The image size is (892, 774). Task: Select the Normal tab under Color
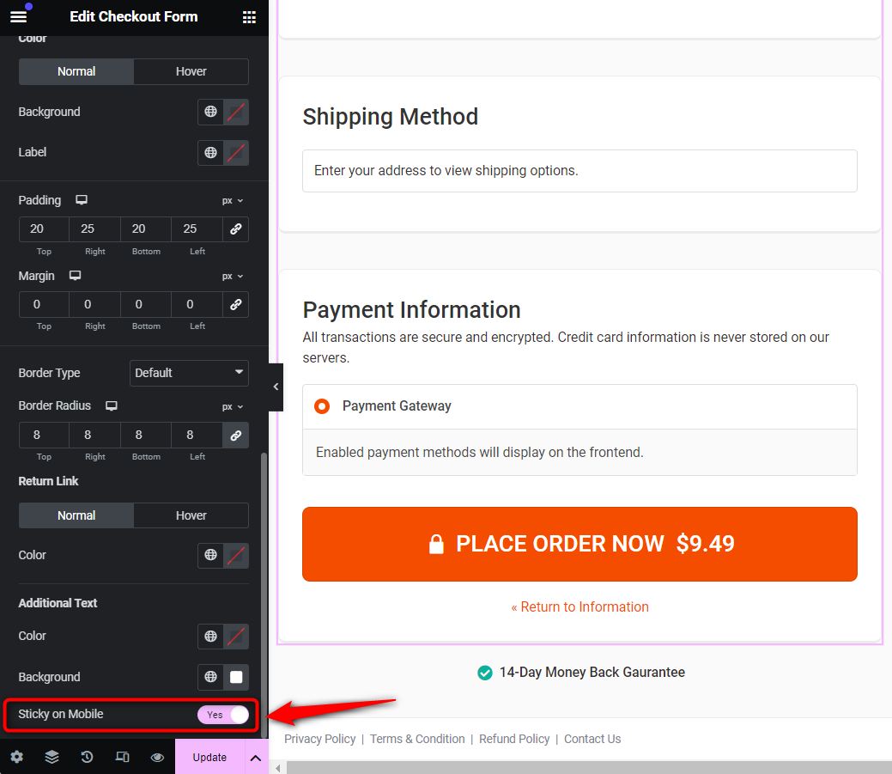point(76,71)
